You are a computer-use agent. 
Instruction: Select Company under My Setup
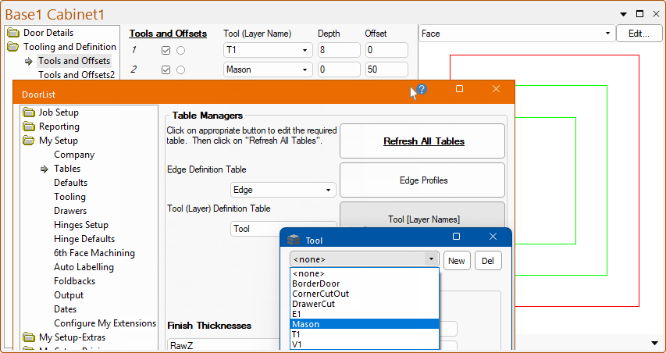74,155
